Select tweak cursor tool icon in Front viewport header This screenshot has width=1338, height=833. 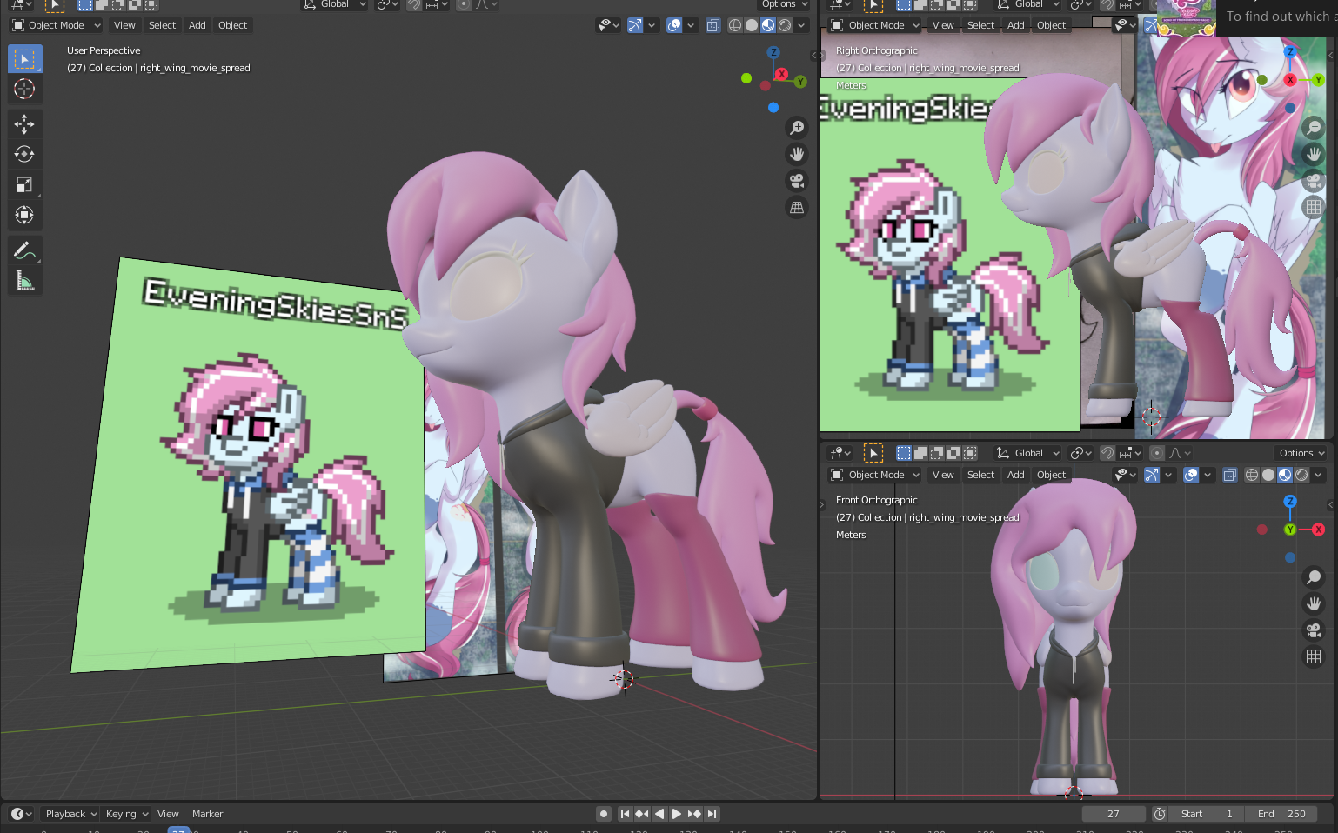(x=873, y=453)
